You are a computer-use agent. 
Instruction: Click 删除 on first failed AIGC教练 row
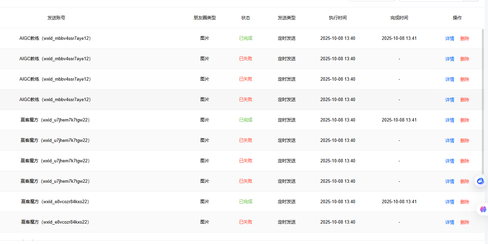464,59
